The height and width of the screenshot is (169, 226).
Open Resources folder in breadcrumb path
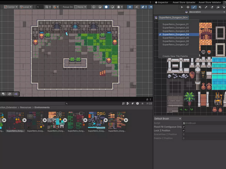pos(26,107)
